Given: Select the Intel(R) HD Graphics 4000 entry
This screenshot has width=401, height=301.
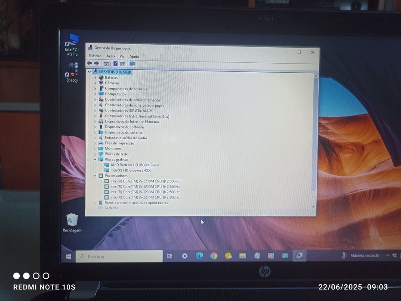Looking at the screenshot, I should tap(131, 170).
